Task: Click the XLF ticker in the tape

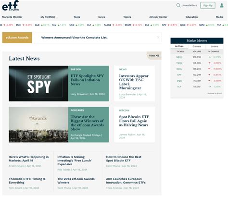Action: (x=89, y=25)
